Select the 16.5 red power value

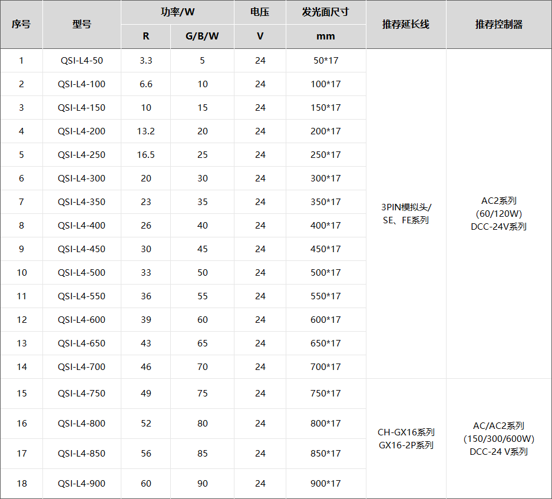click(146, 154)
